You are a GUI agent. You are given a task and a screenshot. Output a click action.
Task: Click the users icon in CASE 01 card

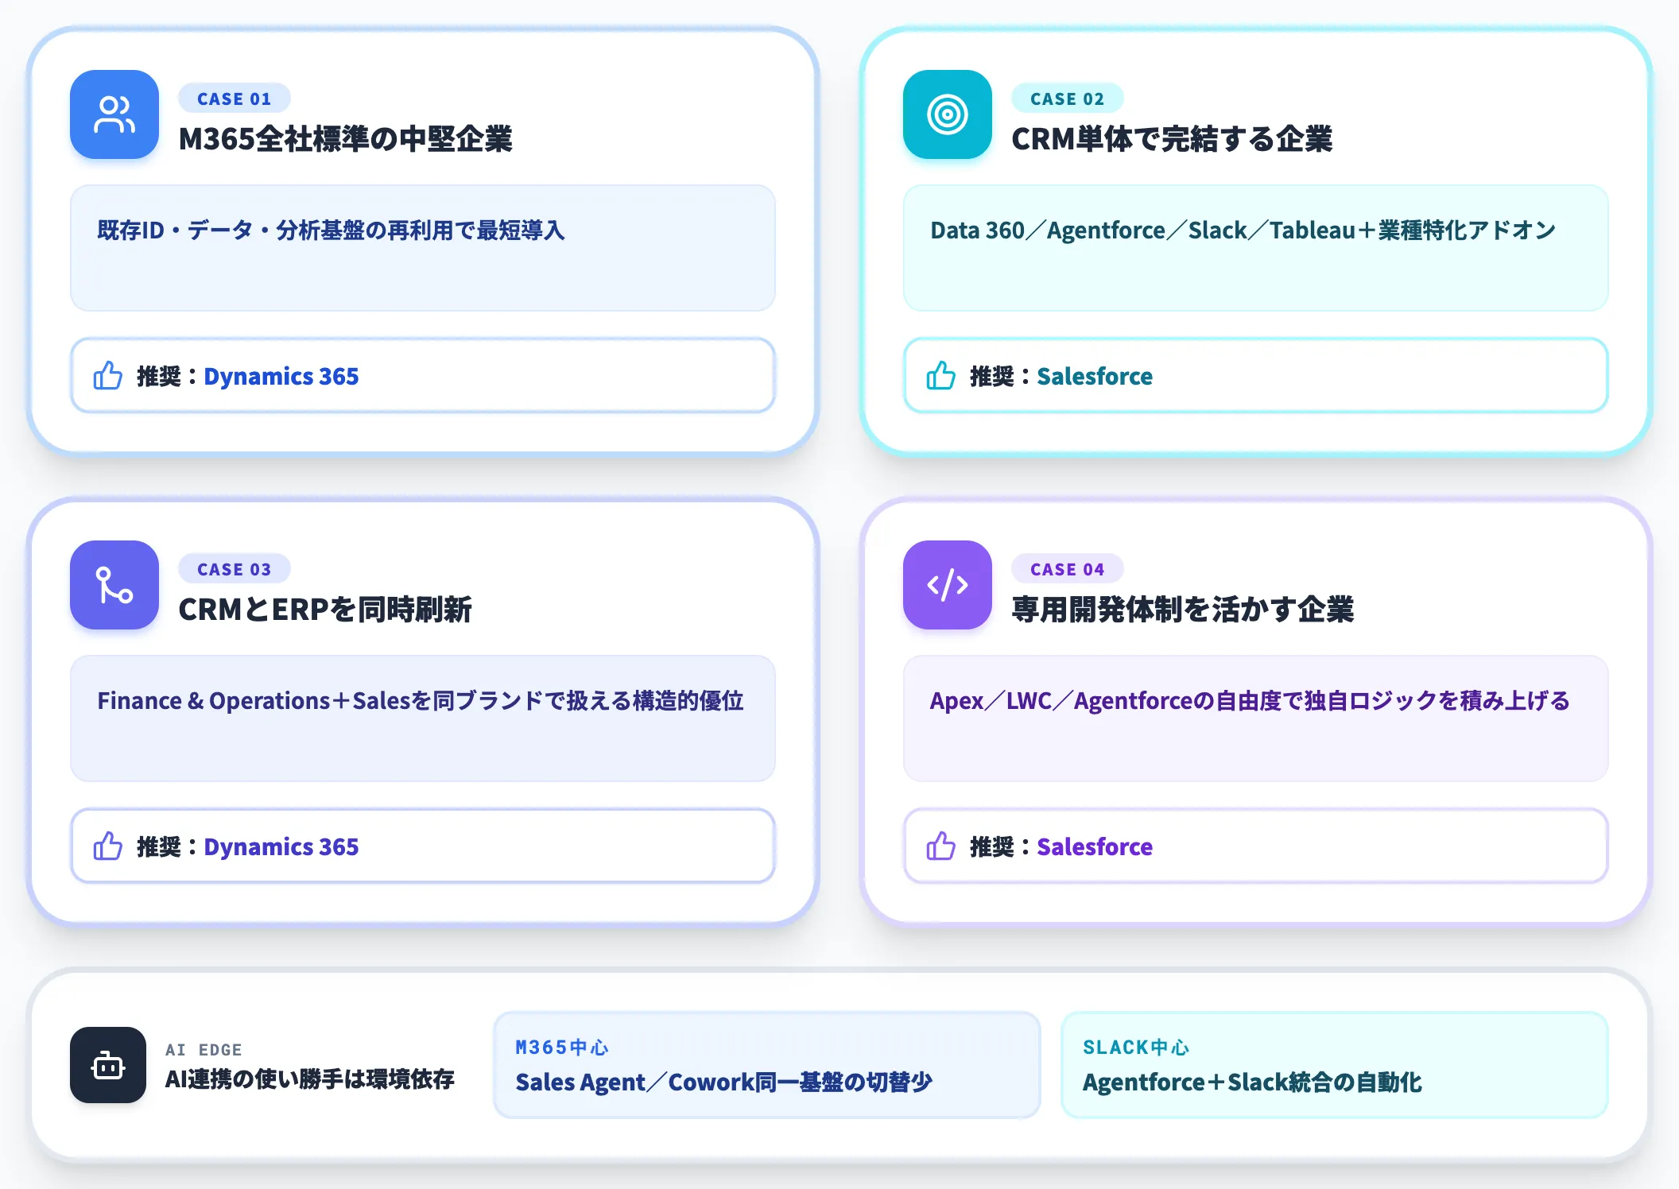pyautogui.click(x=114, y=114)
